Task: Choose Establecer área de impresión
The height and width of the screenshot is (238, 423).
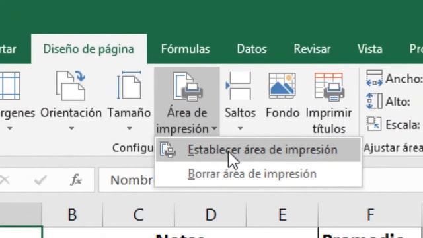Action: click(258, 150)
